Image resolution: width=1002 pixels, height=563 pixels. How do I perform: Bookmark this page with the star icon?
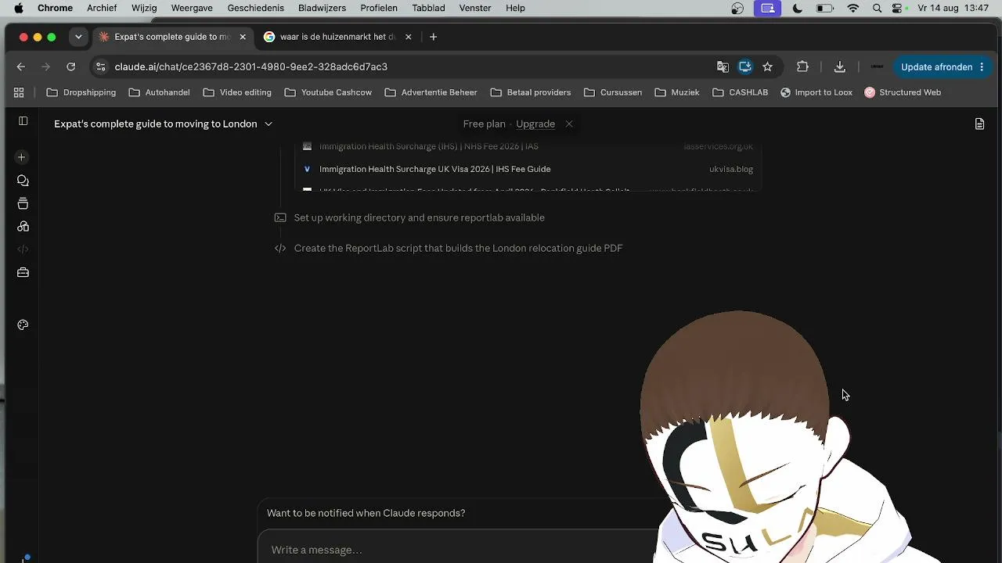[767, 66]
